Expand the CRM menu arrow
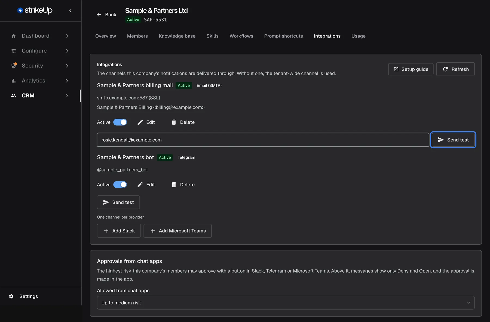The width and height of the screenshot is (490, 322). click(67, 96)
